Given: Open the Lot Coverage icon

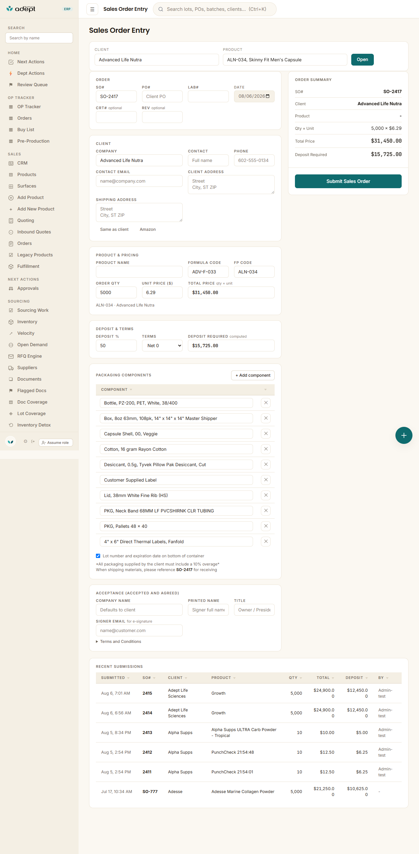Looking at the screenshot, I should [11, 414].
